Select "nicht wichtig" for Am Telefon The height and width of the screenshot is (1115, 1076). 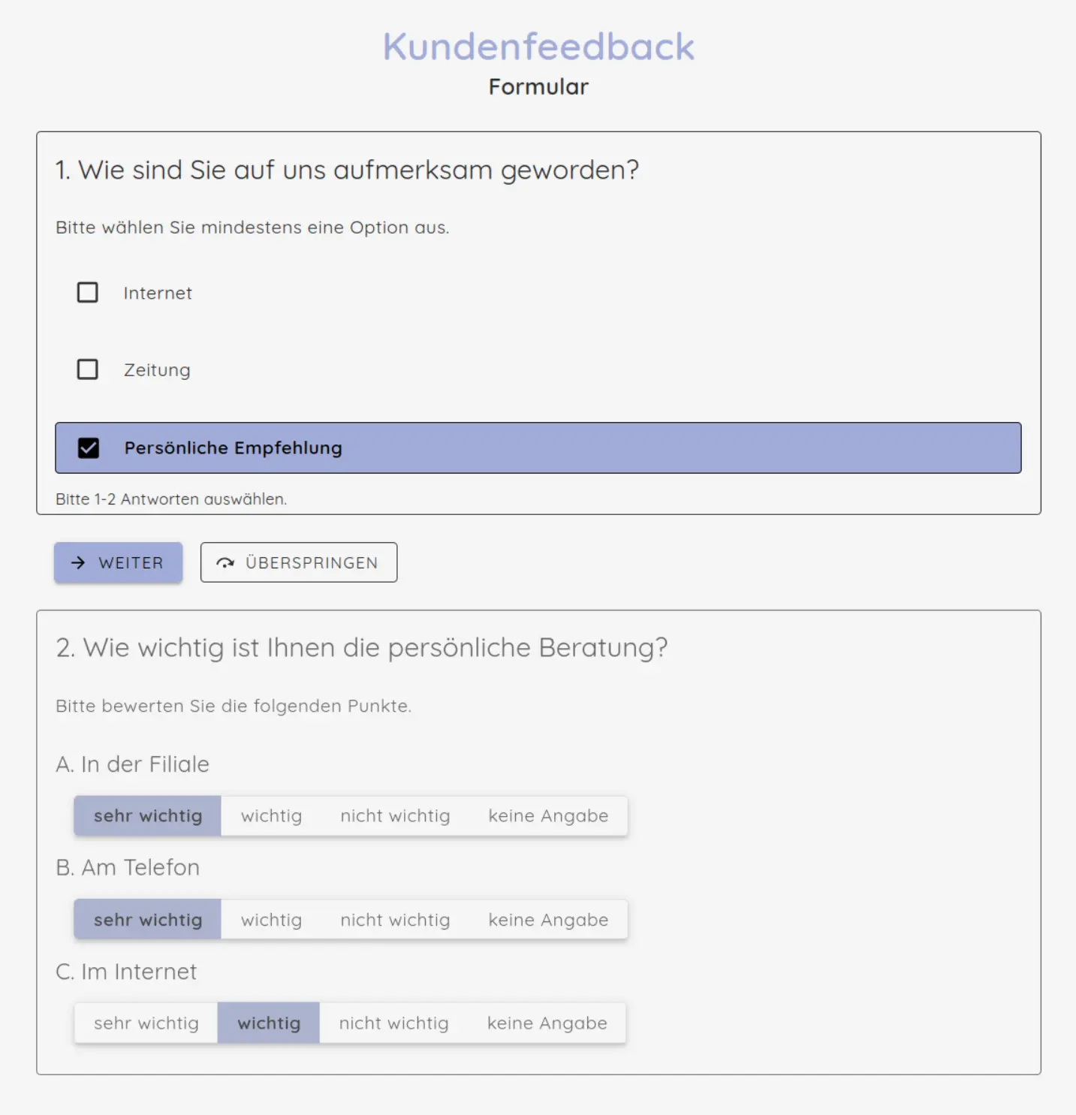pos(395,919)
